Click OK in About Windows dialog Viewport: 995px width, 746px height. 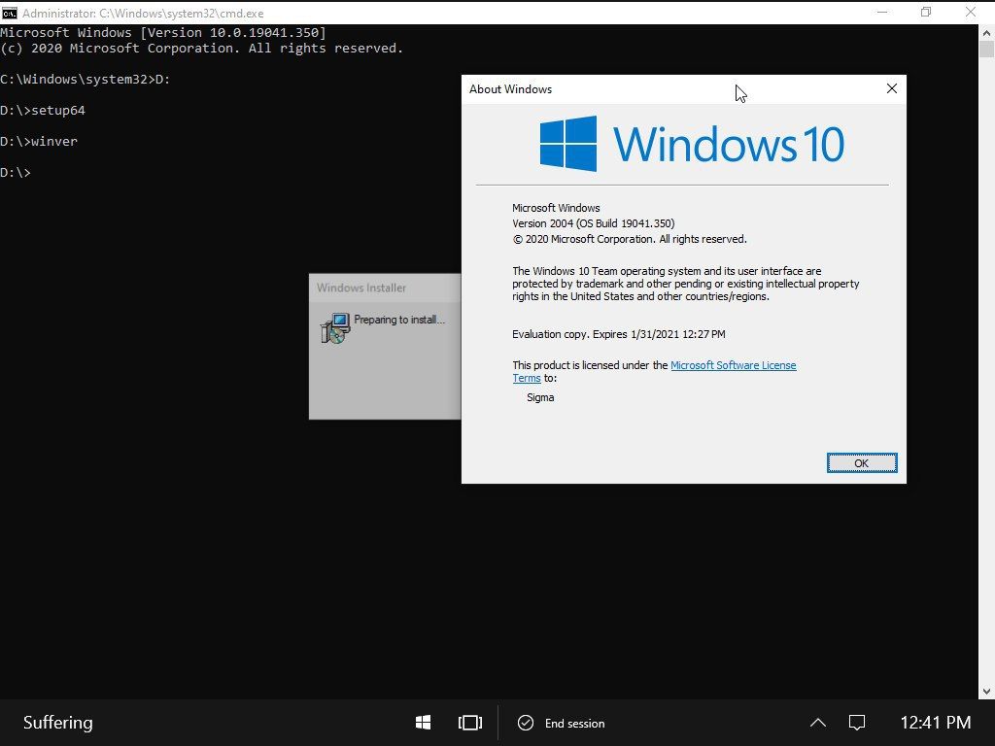(861, 463)
